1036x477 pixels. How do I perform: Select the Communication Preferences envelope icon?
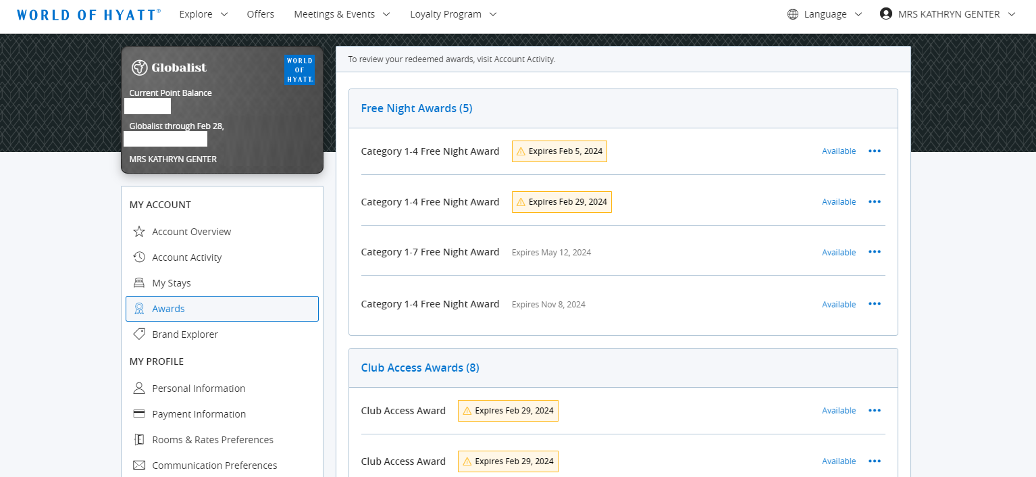[138, 465]
